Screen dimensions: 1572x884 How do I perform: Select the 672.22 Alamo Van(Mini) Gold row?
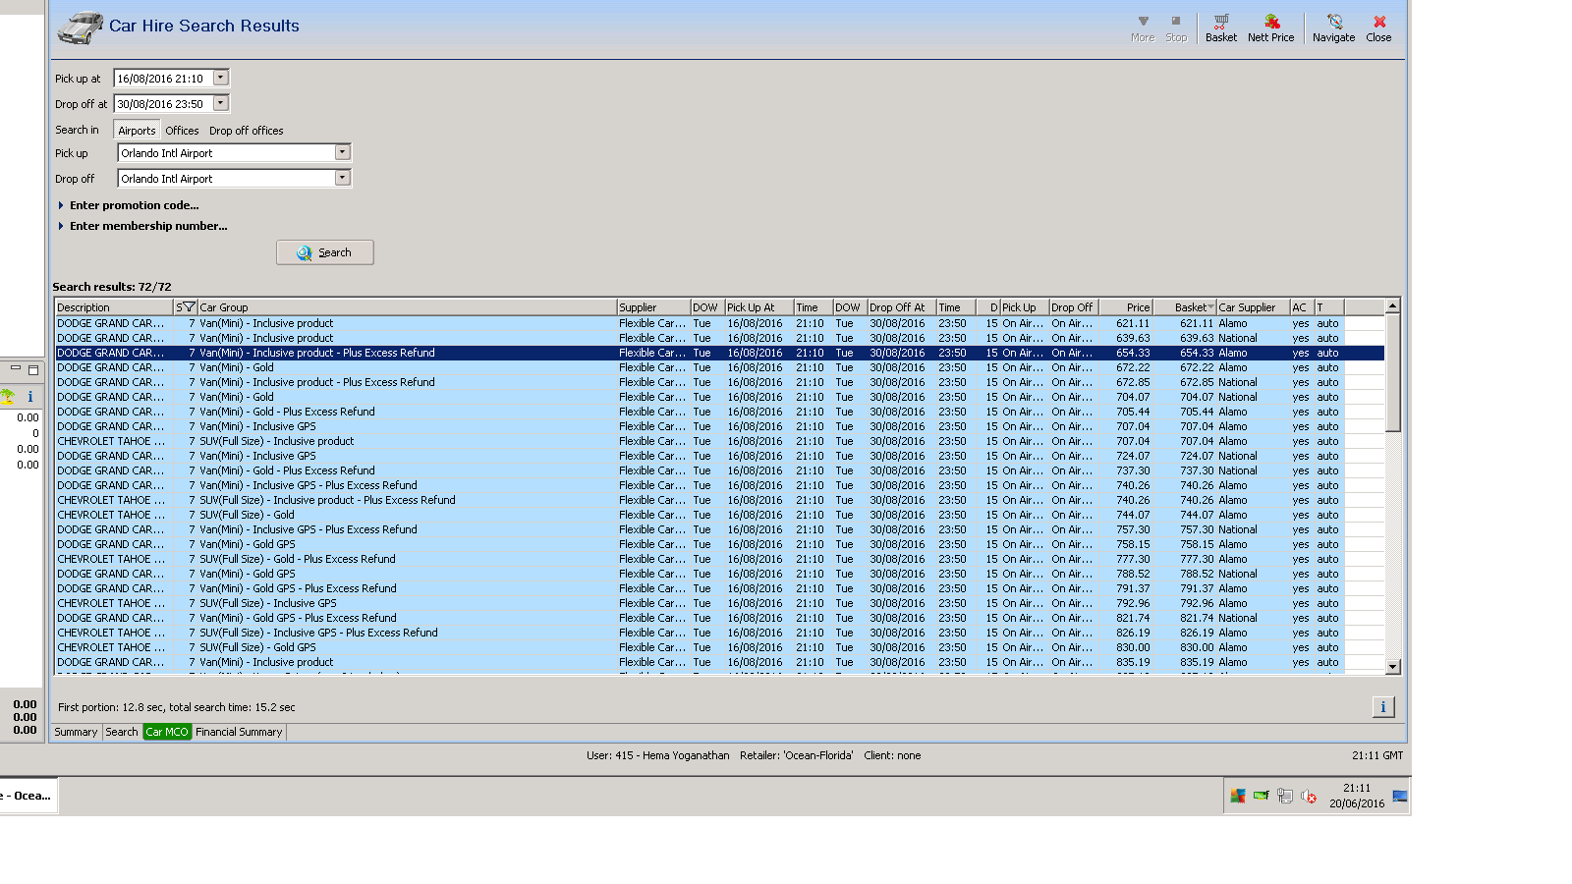(719, 367)
